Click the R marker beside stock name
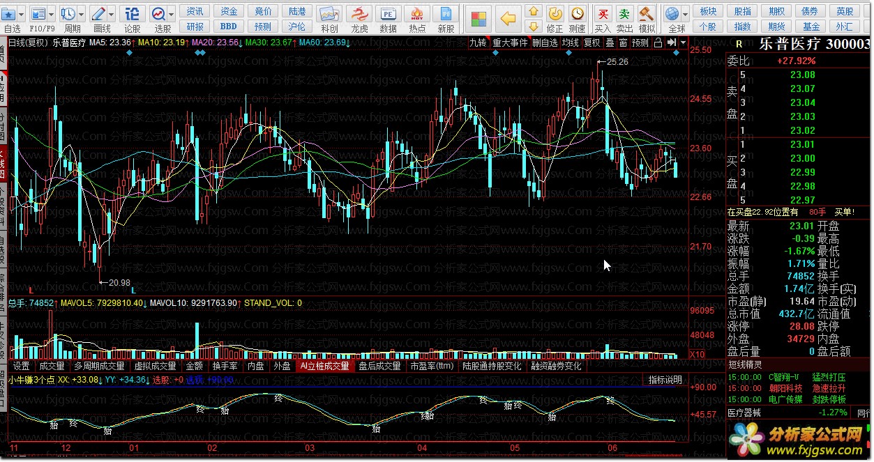The width and height of the screenshot is (874, 462). pyautogui.click(x=739, y=45)
